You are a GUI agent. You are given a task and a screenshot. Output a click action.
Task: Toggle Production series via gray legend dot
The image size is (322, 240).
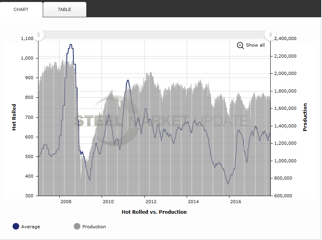tap(77, 226)
